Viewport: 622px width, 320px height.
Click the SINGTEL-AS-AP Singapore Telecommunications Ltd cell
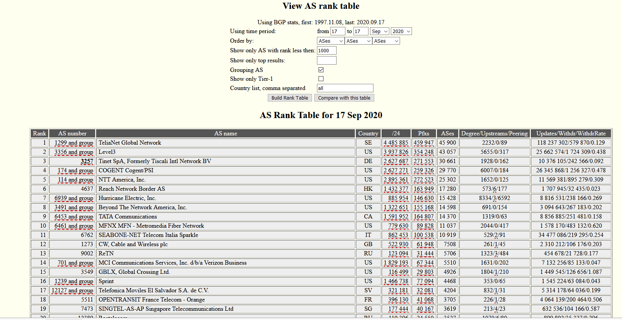[225, 309]
